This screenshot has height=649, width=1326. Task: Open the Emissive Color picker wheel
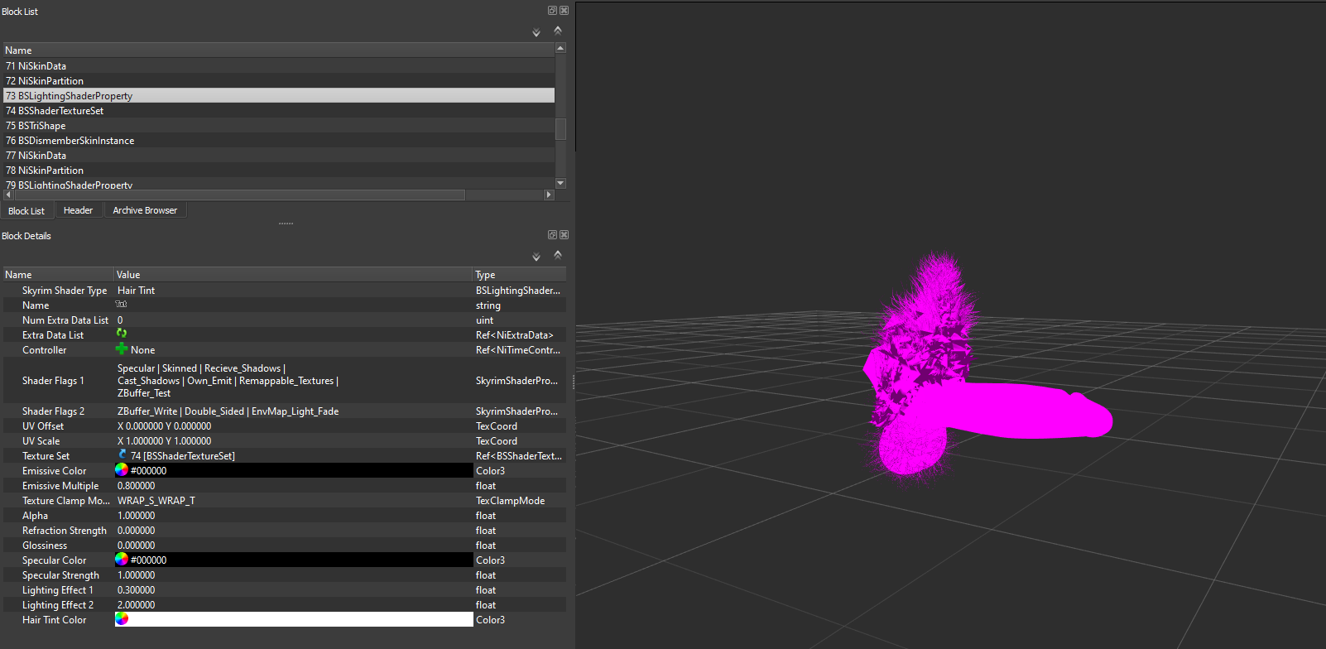tap(122, 470)
